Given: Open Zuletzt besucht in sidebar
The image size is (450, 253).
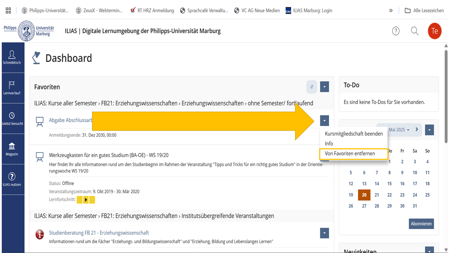Looking at the screenshot, I should (x=12, y=118).
